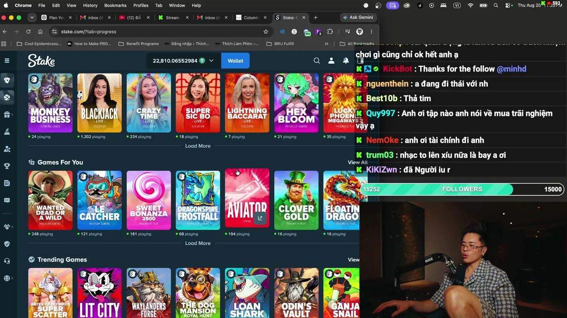
Task: Open the Blog news icon in the sidebar
Action: click(x=7, y=183)
